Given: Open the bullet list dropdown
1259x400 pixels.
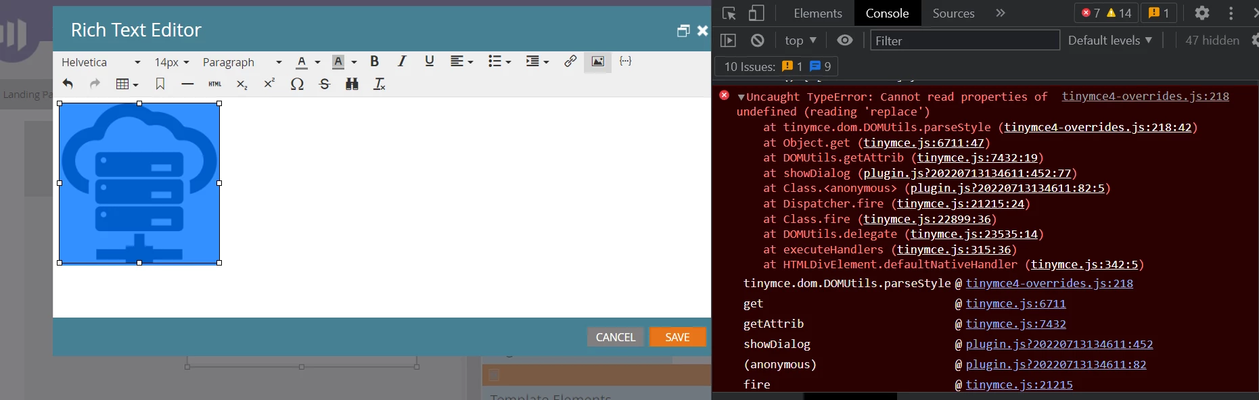Looking at the screenshot, I should [499, 61].
